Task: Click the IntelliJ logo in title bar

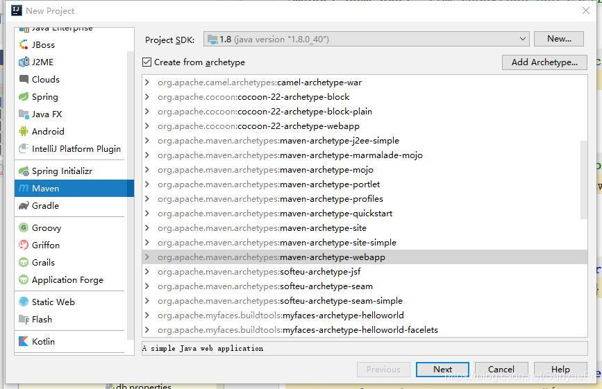Action: pyautogui.click(x=17, y=10)
